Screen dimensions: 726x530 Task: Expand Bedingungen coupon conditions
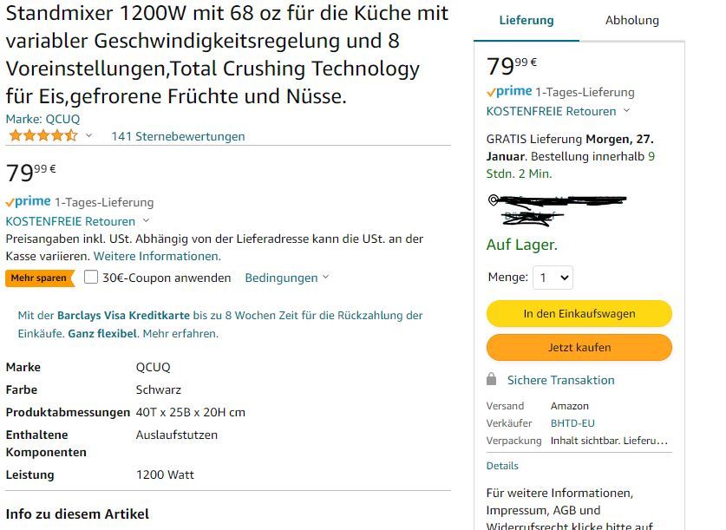tap(286, 278)
